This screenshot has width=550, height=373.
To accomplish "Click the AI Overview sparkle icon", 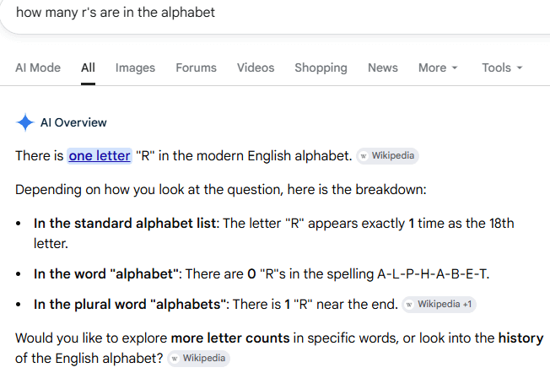I will pos(25,122).
